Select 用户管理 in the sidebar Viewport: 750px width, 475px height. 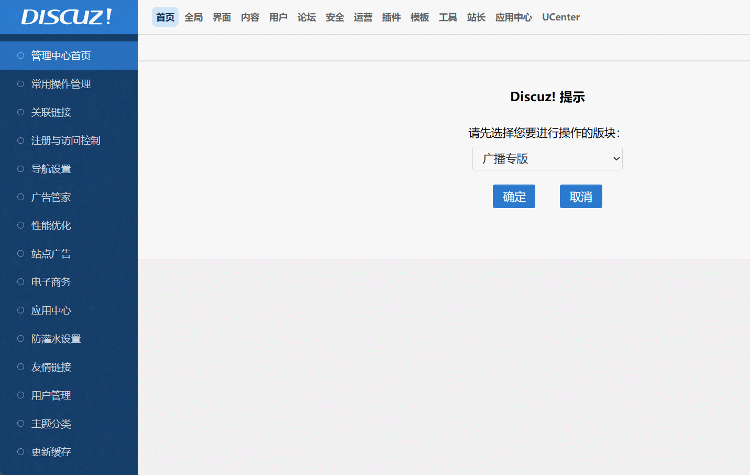click(69, 395)
